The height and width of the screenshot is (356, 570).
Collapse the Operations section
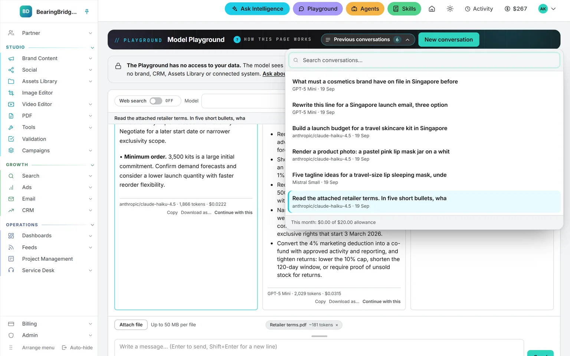tap(92, 225)
